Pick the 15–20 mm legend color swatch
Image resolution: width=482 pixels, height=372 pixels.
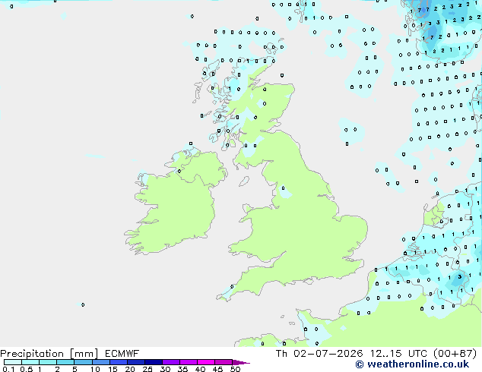pyautogui.click(x=118, y=362)
